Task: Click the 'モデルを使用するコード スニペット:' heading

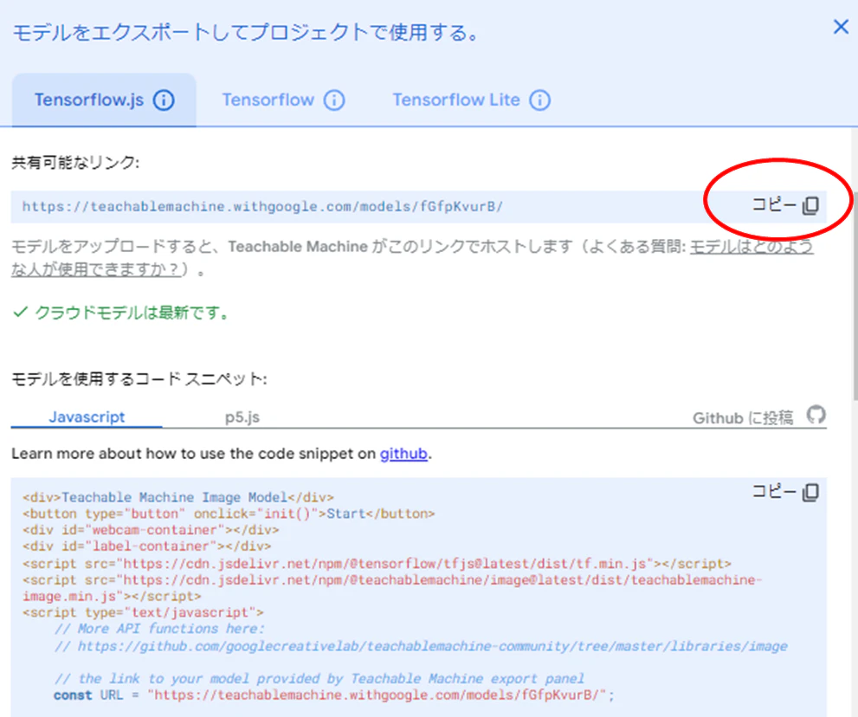Action: (139, 378)
